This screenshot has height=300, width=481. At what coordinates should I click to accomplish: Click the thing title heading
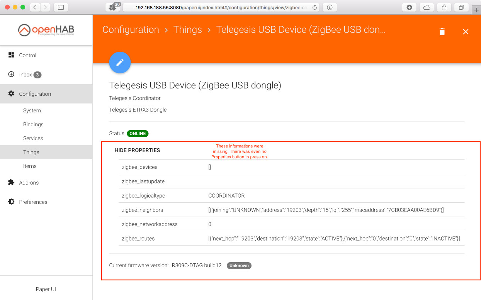point(195,85)
